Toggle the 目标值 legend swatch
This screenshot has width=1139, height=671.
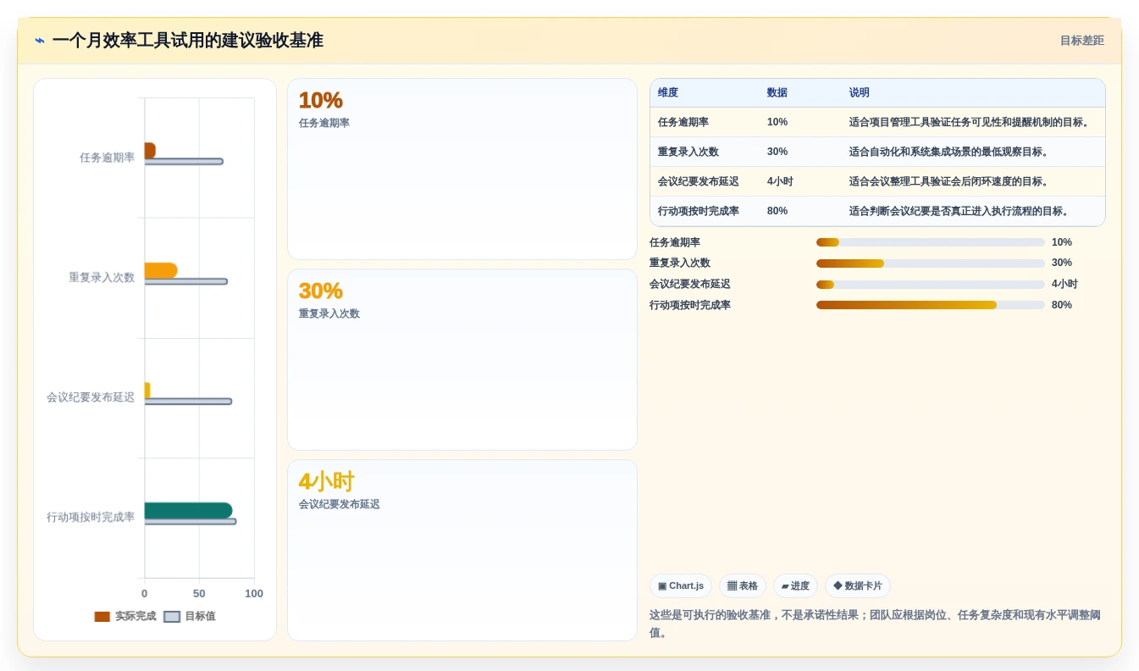tap(172, 617)
